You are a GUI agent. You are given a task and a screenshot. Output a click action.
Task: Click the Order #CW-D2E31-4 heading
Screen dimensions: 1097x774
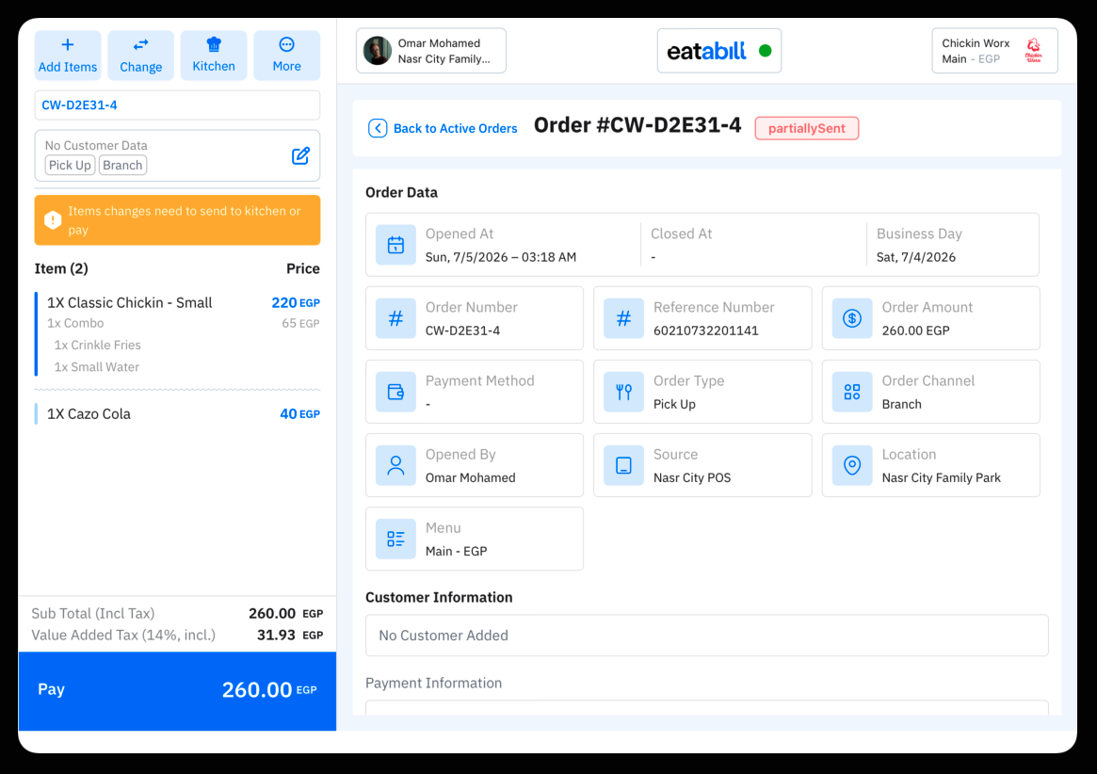pyautogui.click(x=637, y=125)
